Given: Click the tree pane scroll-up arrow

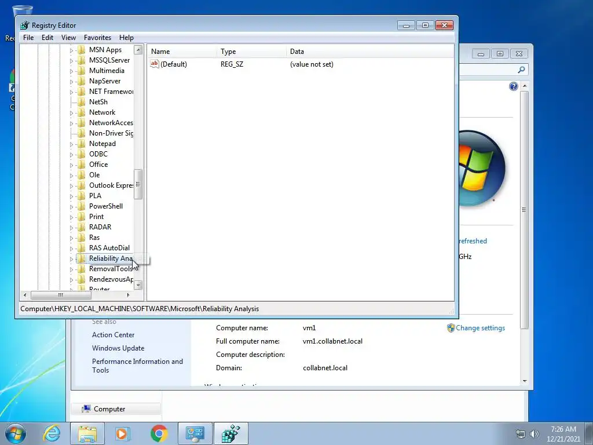Looking at the screenshot, I should coord(138,50).
